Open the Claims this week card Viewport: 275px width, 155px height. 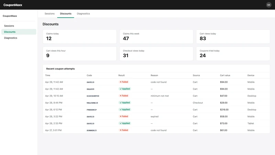tap(156, 37)
